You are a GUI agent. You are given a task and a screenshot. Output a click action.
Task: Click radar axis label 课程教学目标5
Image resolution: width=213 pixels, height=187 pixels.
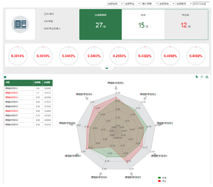(133, 177)
